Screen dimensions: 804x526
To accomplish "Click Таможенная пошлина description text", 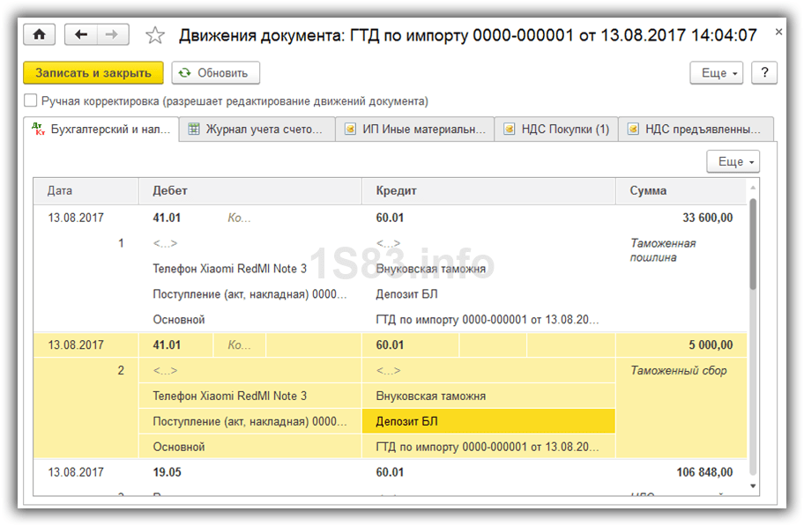I will click(662, 250).
